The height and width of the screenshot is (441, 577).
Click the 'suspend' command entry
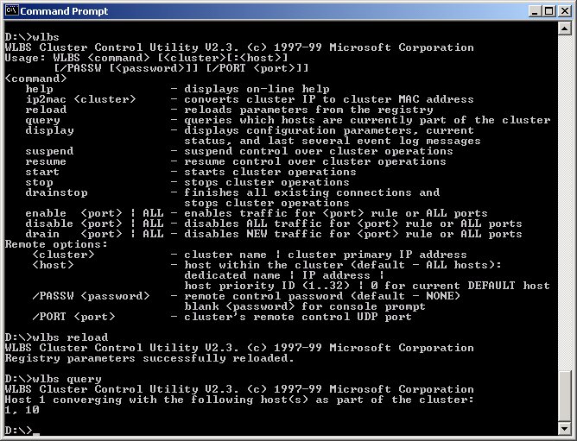(50, 151)
